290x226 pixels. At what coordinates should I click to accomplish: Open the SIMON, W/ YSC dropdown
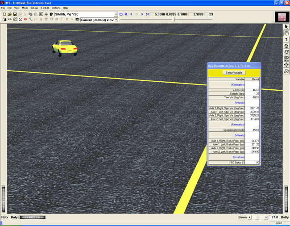(x=116, y=14)
